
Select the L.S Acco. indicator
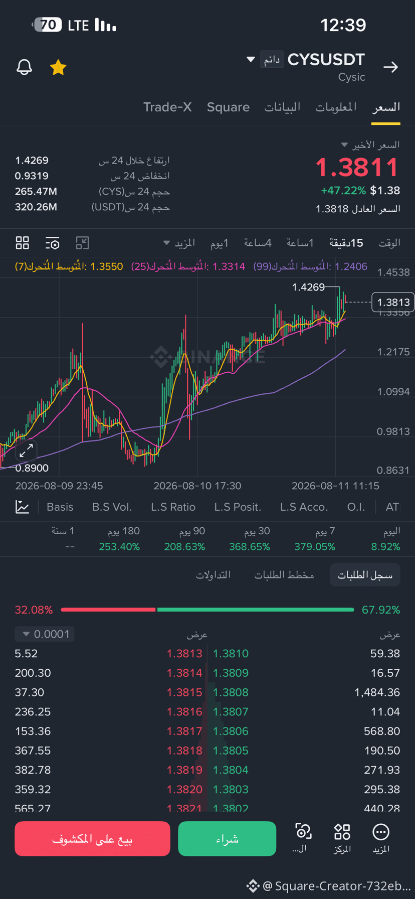[x=304, y=507]
